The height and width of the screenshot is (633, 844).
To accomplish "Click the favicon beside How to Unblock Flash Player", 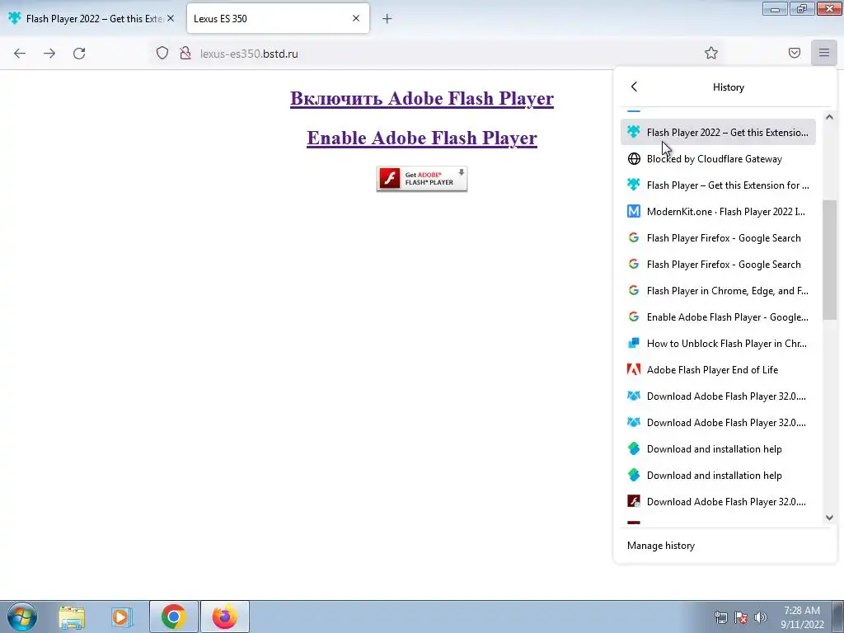I will pos(634,344).
